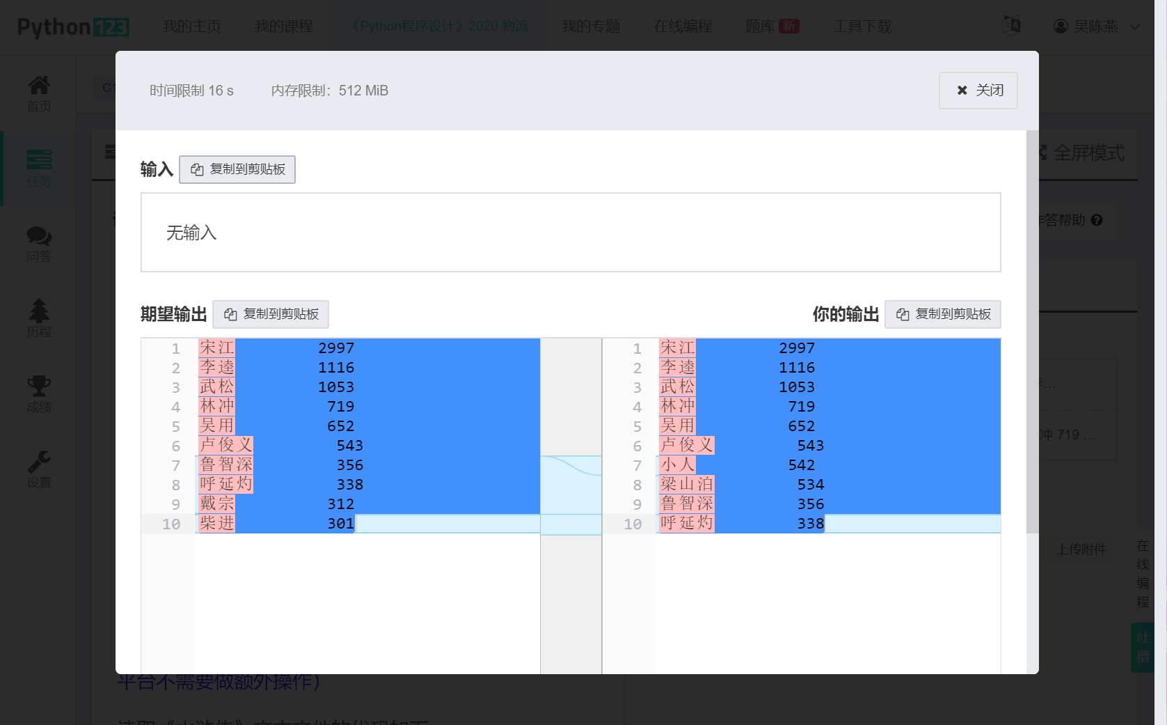
Task: Click the 新 badge next to 题库
Action: pos(789,26)
